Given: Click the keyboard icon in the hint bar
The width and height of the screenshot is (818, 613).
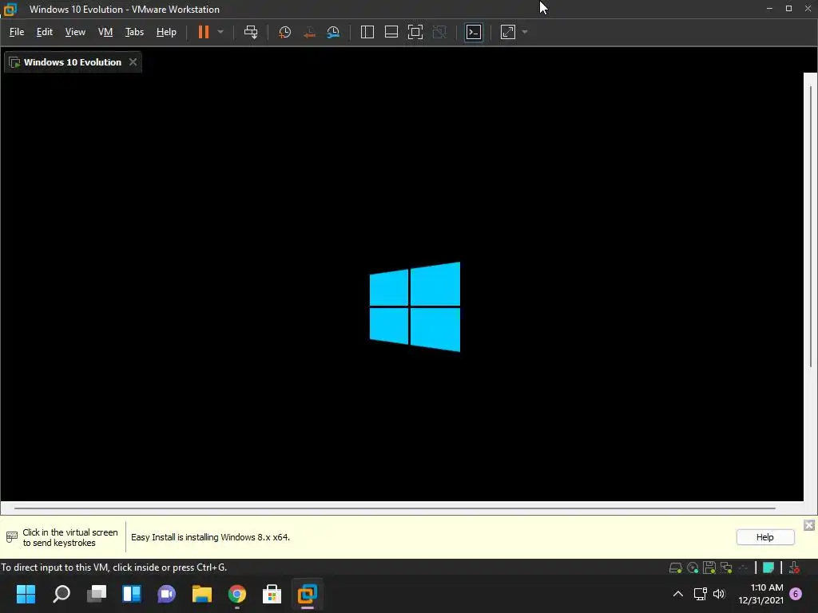Looking at the screenshot, I should click(x=11, y=537).
